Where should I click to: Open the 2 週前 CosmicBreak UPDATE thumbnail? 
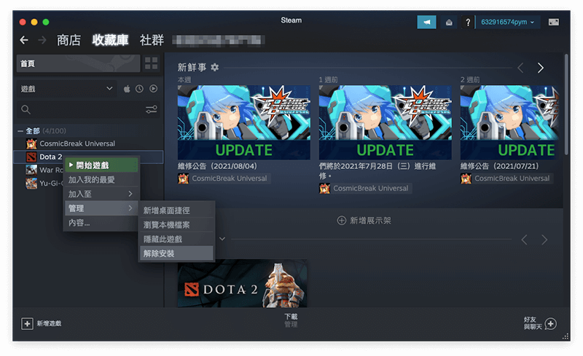(x=509, y=122)
